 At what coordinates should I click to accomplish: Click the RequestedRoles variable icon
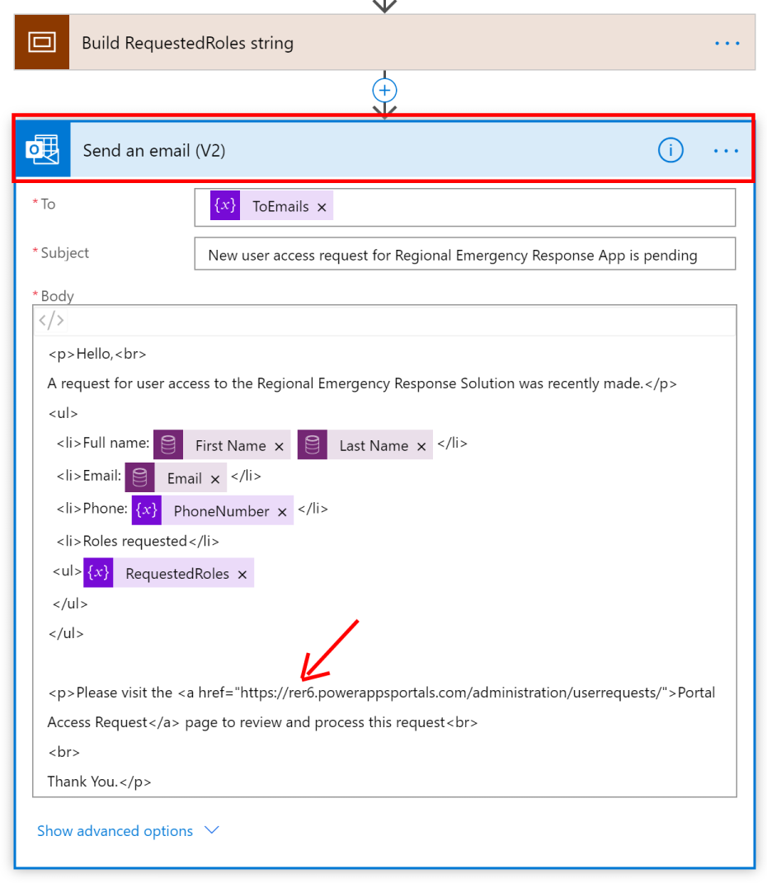pos(98,573)
